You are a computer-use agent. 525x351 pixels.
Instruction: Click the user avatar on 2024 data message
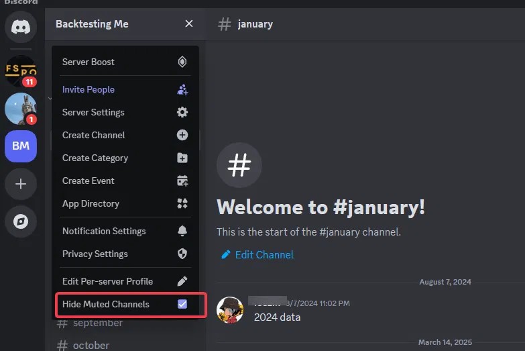coord(230,309)
